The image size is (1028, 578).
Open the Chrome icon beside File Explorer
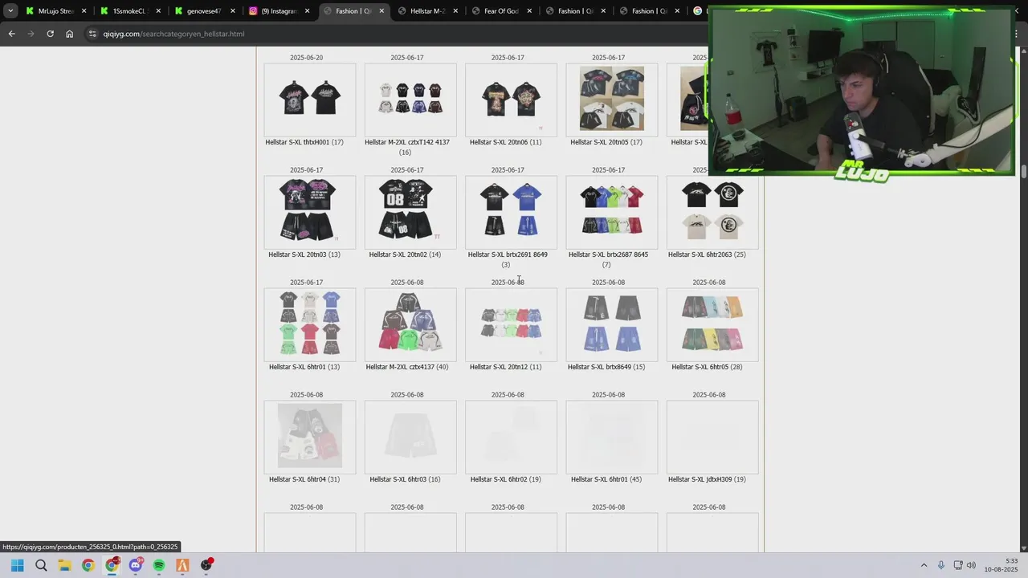tap(88, 565)
